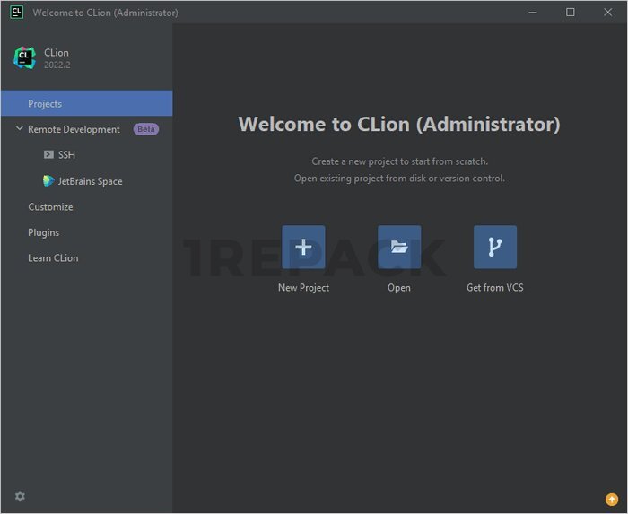This screenshot has width=628, height=514.
Task: Select the Remote Development label
Action: point(74,129)
